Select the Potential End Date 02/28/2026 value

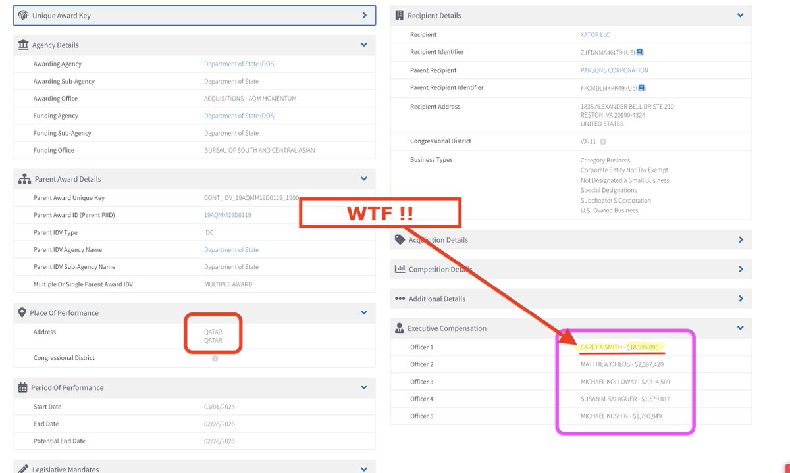coord(219,441)
